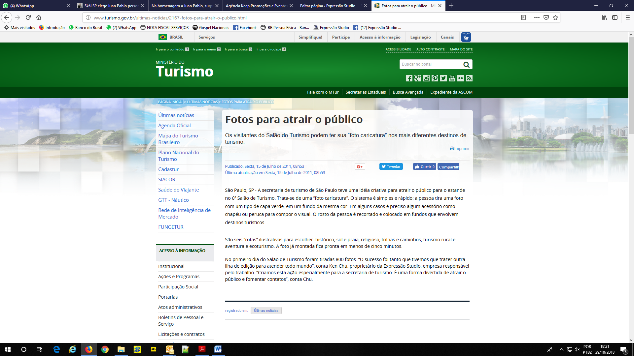Show sidebars icon
Viewport: 634px width, 356px height.
(615, 17)
